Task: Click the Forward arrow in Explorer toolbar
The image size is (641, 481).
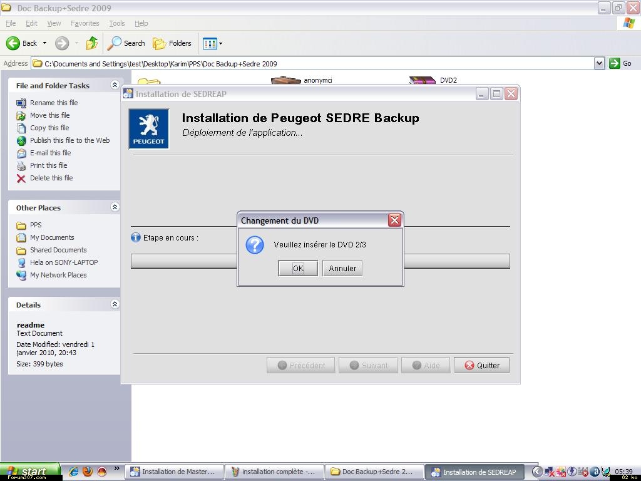Action: 62,43
